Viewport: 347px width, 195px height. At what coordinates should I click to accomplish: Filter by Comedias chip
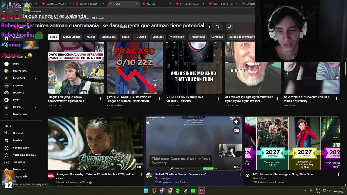point(217,37)
